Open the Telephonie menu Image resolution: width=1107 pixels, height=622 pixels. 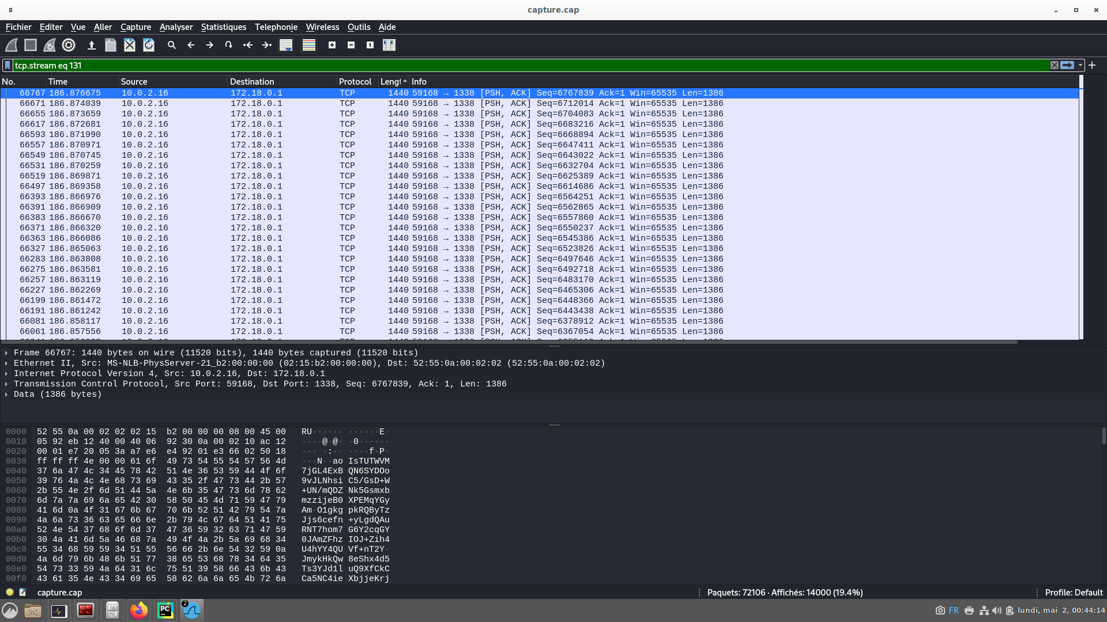(276, 27)
